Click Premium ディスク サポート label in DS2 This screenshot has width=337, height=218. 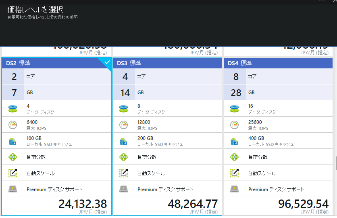[x=54, y=189]
